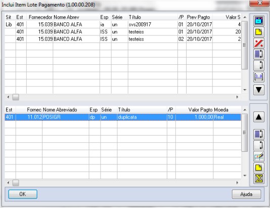Click the Nome Abreviado column header
Screen dimensions: 270x208
tap(66, 110)
